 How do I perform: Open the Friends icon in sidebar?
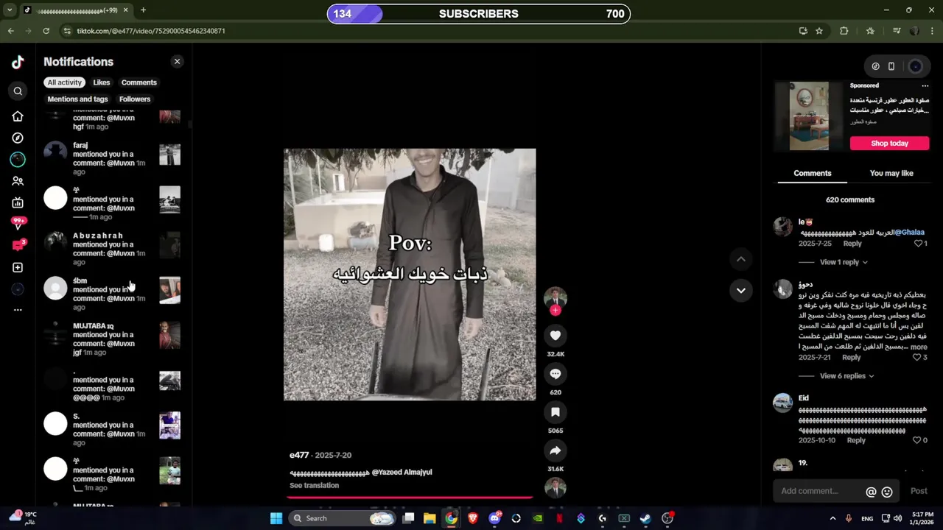click(18, 181)
